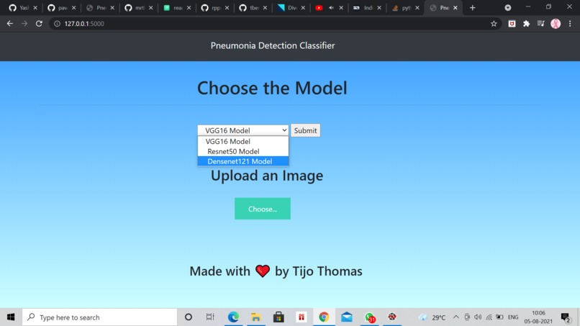The width and height of the screenshot is (580, 326).
Task: Close the active Pne tab
Action: pos(456,8)
